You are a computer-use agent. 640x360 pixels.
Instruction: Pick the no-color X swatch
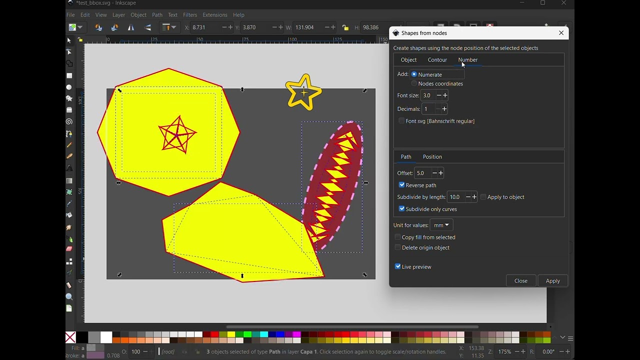click(x=70, y=337)
